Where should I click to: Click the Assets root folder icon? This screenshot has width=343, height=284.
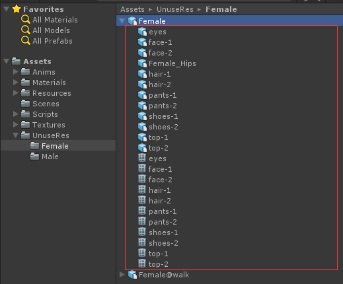pyautogui.click(x=16, y=61)
